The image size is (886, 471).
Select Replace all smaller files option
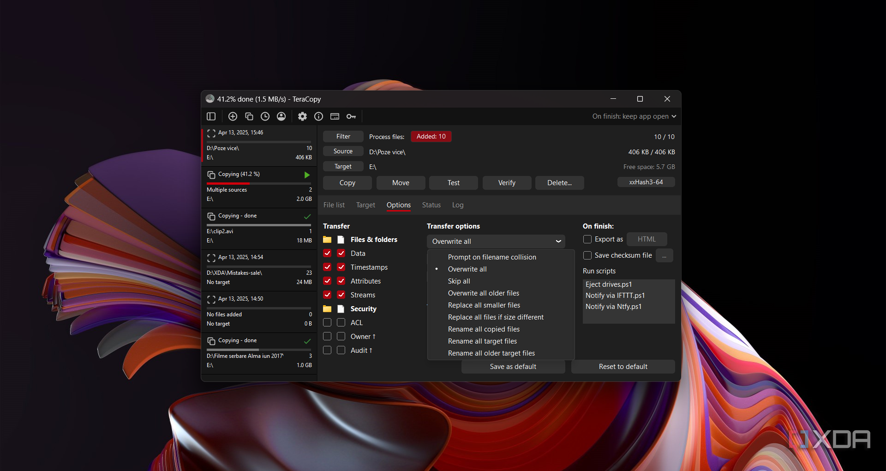[x=501, y=305]
